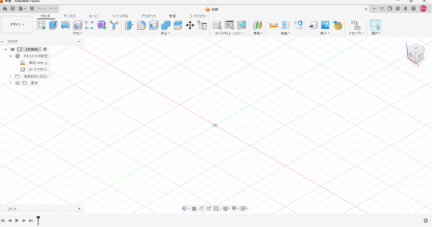Image resolution: width=434 pixels, height=227 pixels.
Task: Select the Insert Canvas image icon
Action: click(x=325, y=25)
